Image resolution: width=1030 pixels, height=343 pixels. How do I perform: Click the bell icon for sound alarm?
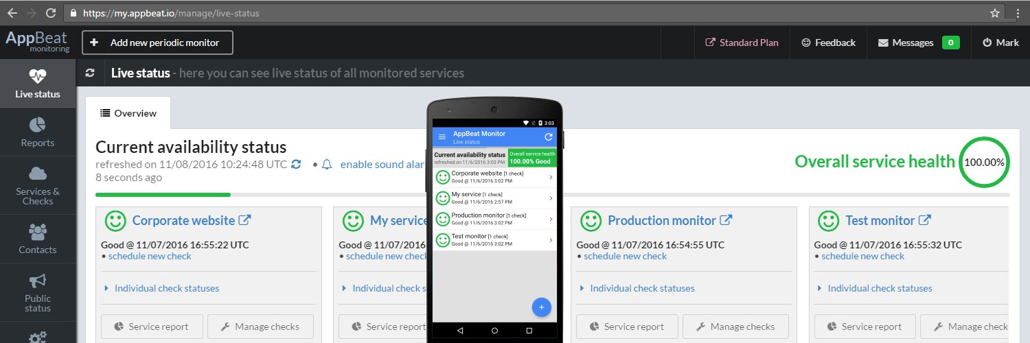(327, 164)
